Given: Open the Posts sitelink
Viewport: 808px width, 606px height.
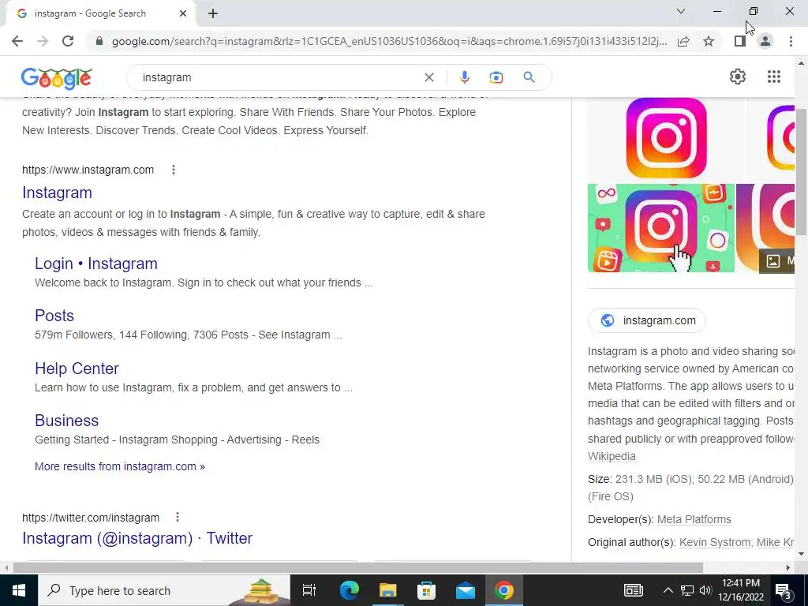Looking at the screenshot, I should [54, 316].
